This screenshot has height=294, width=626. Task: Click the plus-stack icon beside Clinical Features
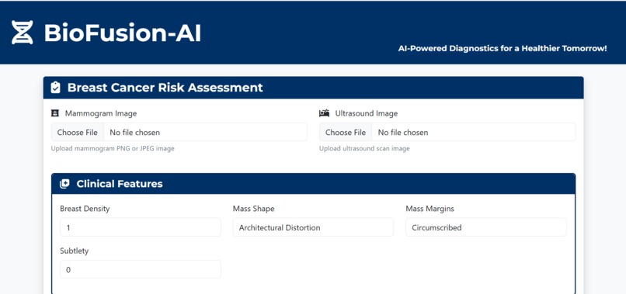64,184
